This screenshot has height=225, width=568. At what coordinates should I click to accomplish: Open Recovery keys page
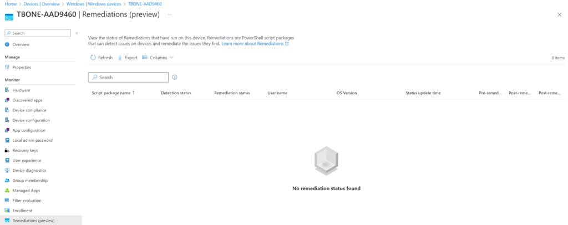(x=26, y=151)
